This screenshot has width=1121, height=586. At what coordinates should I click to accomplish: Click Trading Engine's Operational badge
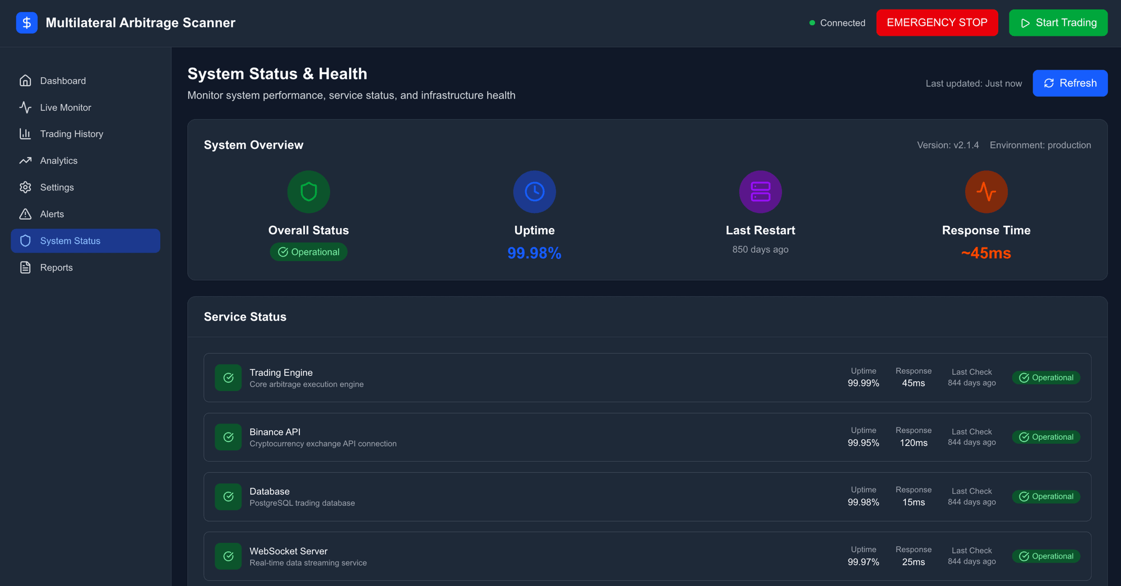pos(1046,378)
